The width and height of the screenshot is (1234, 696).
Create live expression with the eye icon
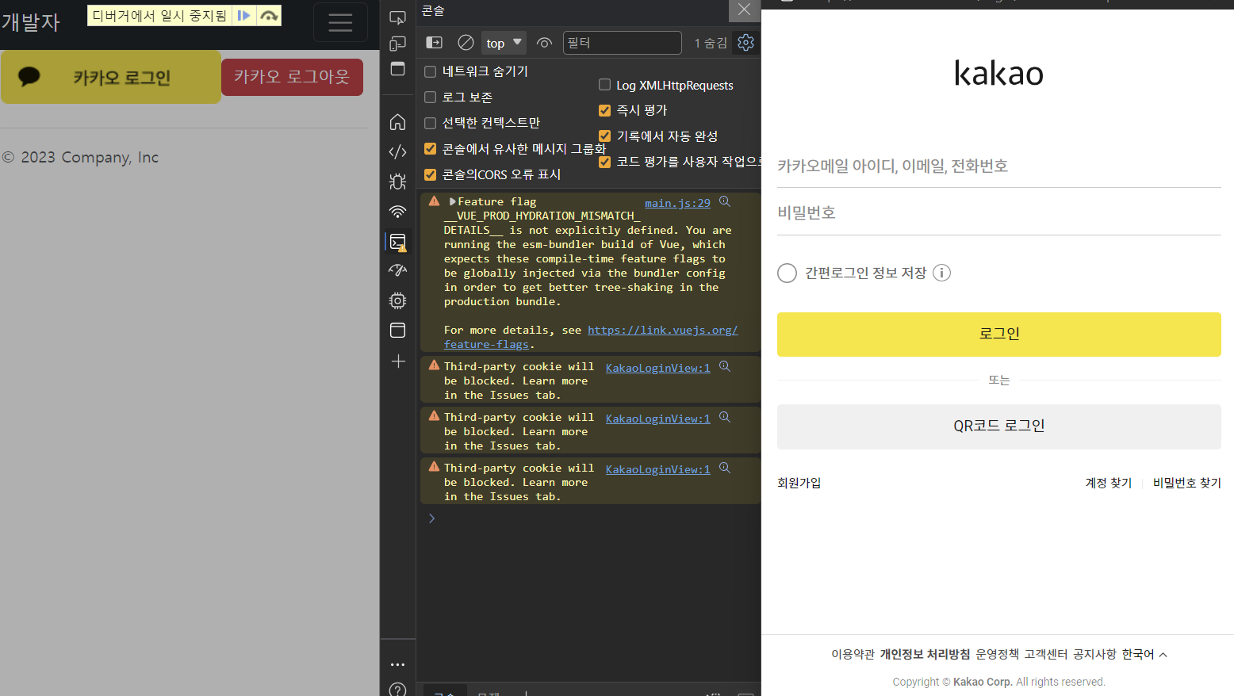coord(544,43)
